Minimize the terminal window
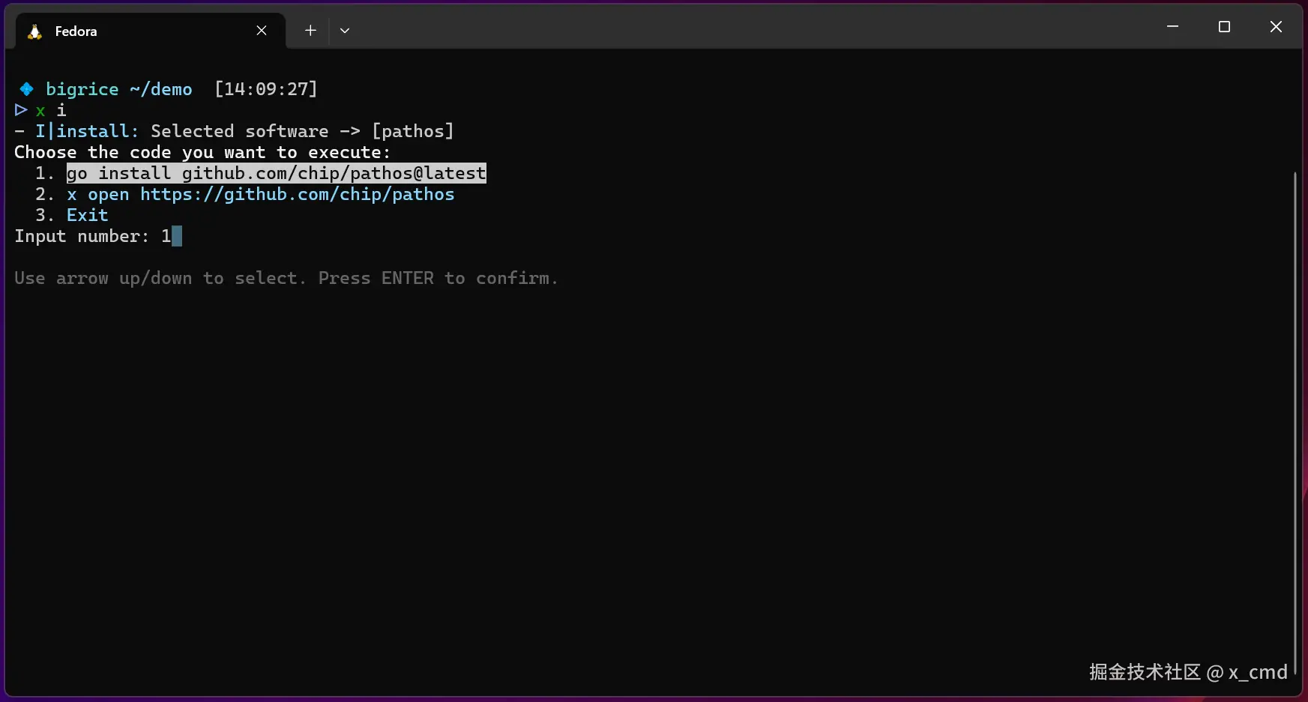This screenshot has width=1308, height=702. coord(1172,27)
